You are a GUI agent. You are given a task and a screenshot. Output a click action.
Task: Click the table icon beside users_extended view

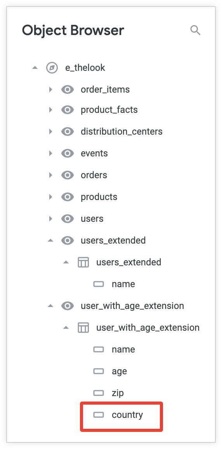pyautogui.click(x=83, y=262)
